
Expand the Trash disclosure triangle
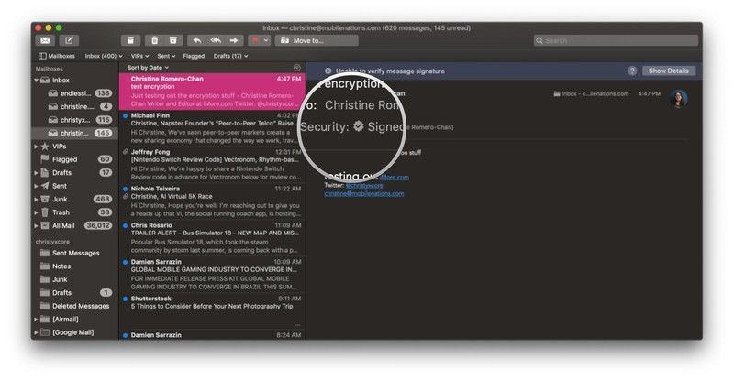pyautogui.click(x=36, y=212)
